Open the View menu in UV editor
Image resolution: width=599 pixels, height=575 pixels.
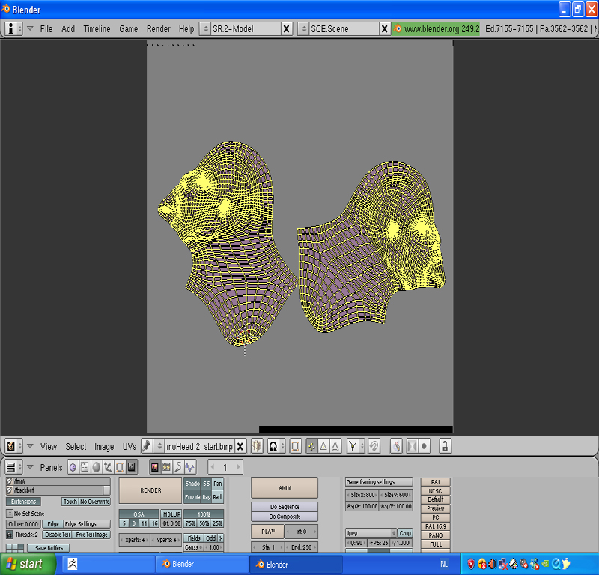click(x=49, y=447)
